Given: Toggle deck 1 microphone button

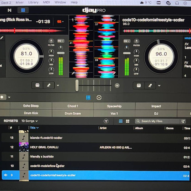Looking at the screenshot, I should click(49, 85).
